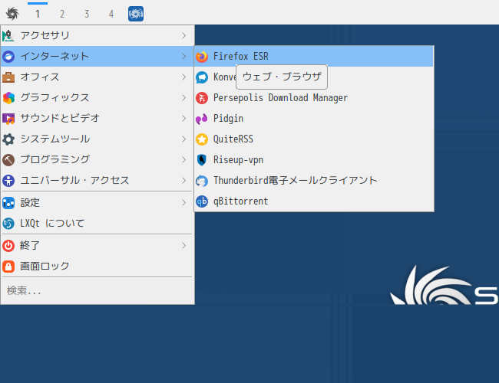Image resolution: width=499 pixels, height=383 pixels.
Task: Switch to virtual desktop 2
Action: coord(62,14)
